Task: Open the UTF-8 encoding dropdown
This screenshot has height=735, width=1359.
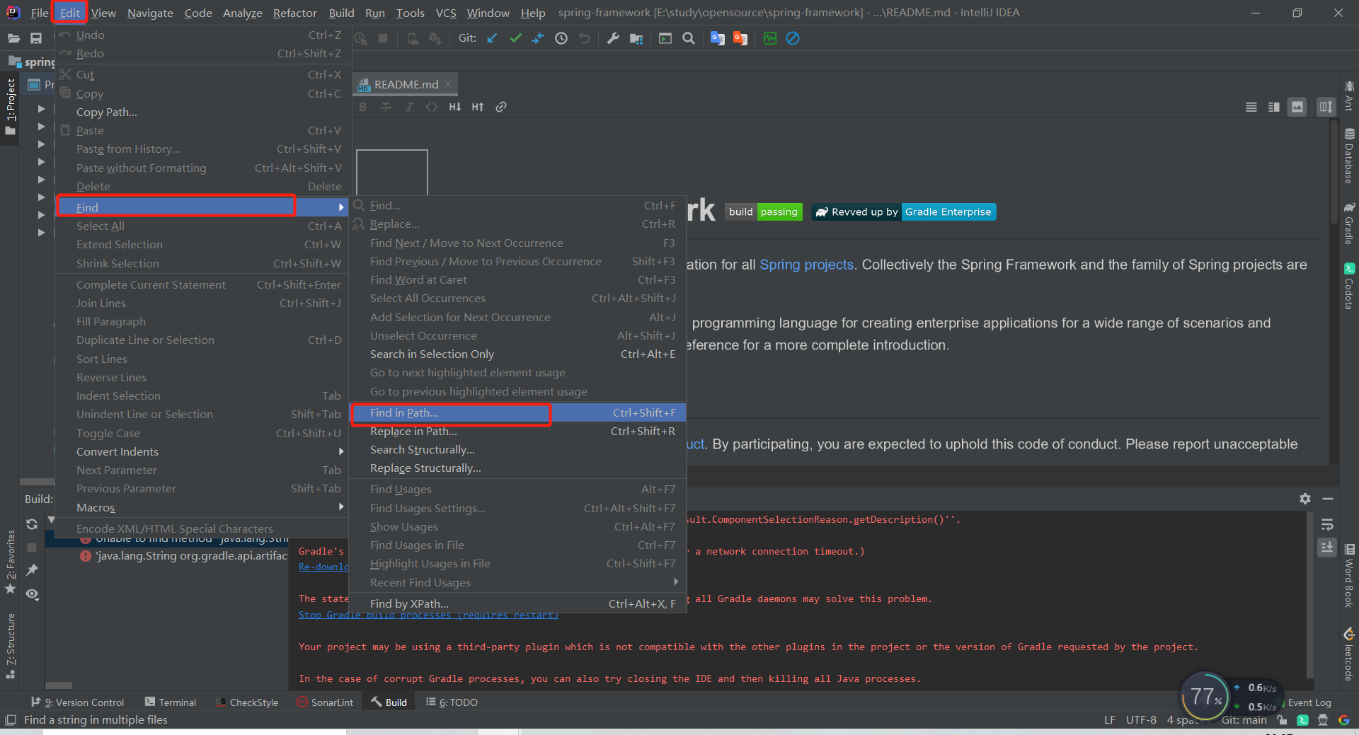Action: pos(1141,720)
